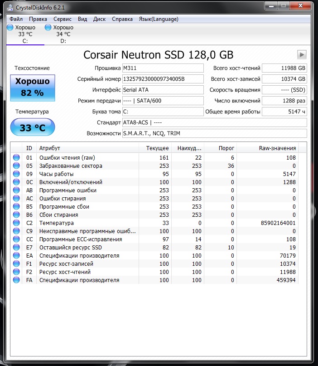Click status circle for Забракованные сектора row
Image resolution: width=318 pixels, height=366 pixels.
pyautogui.click(x=16, y=166)
